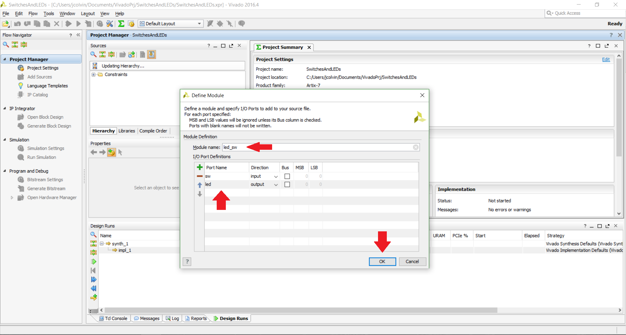Enable Bus checkbox for sw port
The image size is (626, 335).
[287, 176]
